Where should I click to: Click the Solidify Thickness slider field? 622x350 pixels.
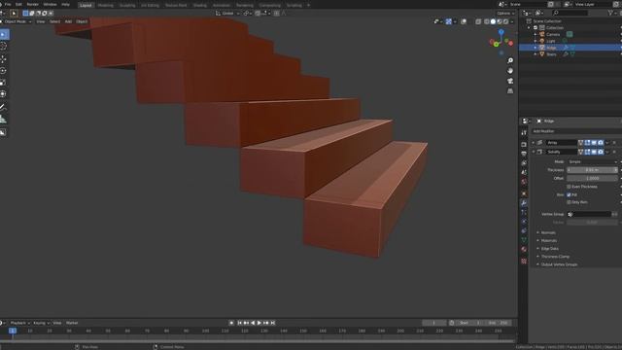[x=593, y=170]
